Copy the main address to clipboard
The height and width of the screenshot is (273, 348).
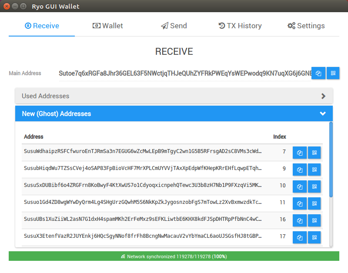[x=318, y=73]
